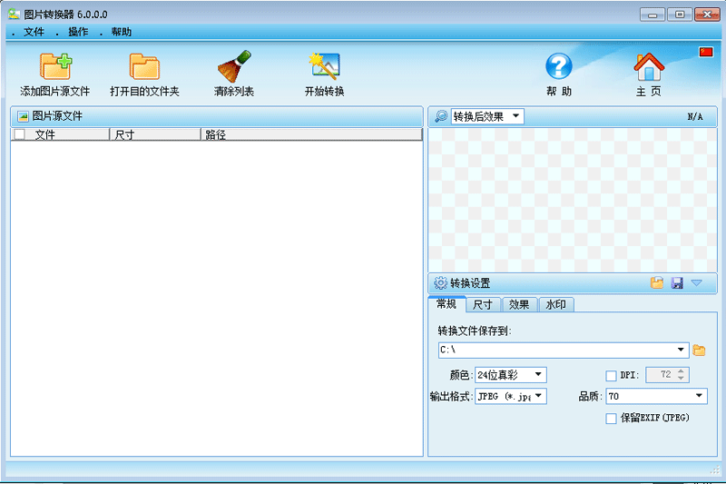Switch to the 常规 tab
726x484 pixels.
coord(446,304)
